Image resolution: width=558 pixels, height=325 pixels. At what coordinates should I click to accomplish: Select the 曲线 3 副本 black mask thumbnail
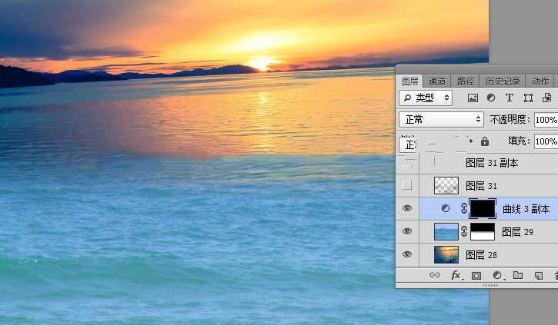483,208
